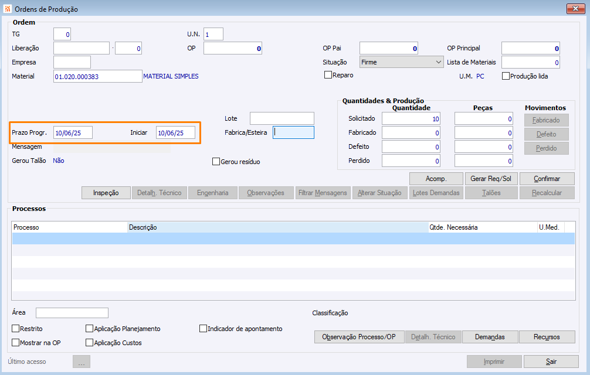
Task: Click the Sair button
Action: point(551,362)
